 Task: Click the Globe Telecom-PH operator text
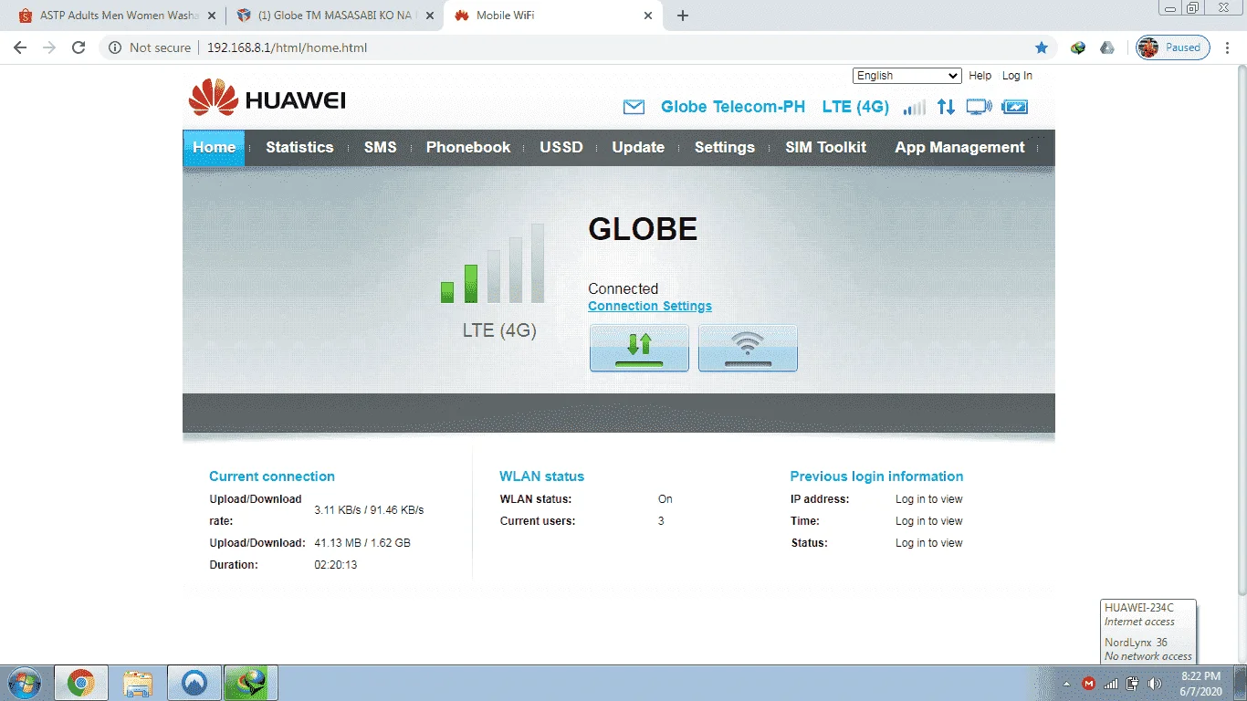tap(733, 107)
